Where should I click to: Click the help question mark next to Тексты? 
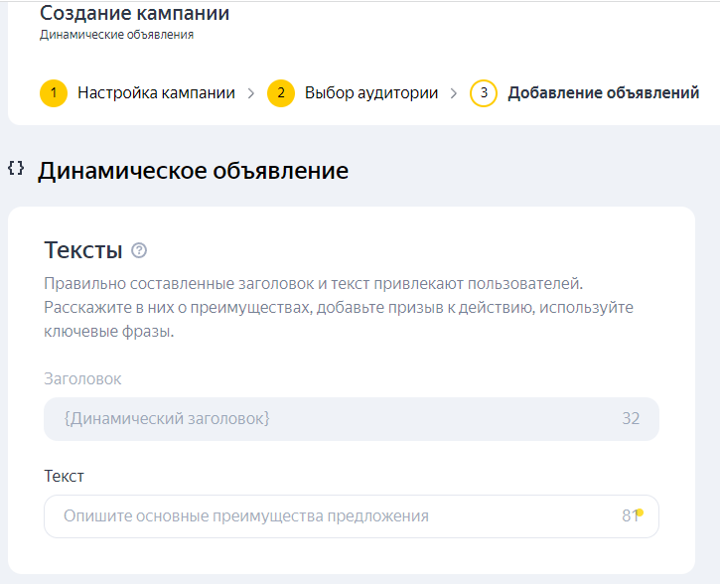click(x=139, y=250)
